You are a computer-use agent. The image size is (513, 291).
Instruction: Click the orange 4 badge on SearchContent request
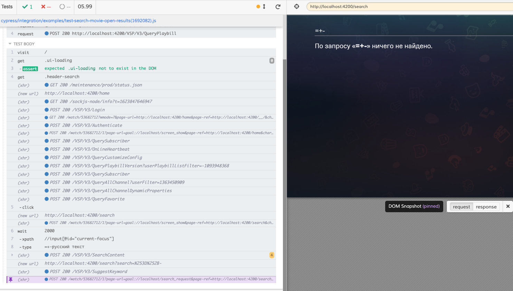[x=272, y=255]
